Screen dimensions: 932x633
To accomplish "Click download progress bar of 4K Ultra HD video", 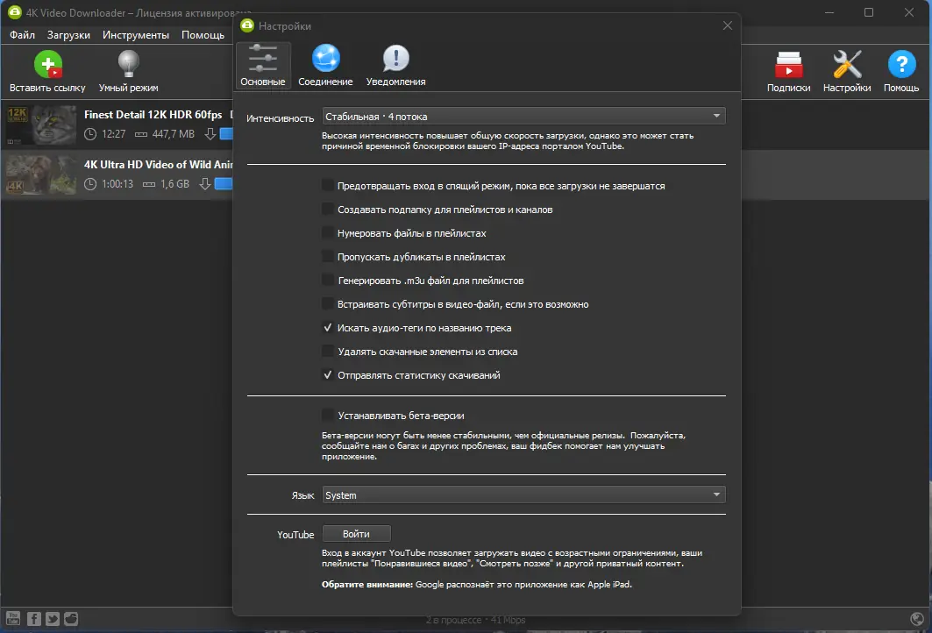I will point(224,184).
